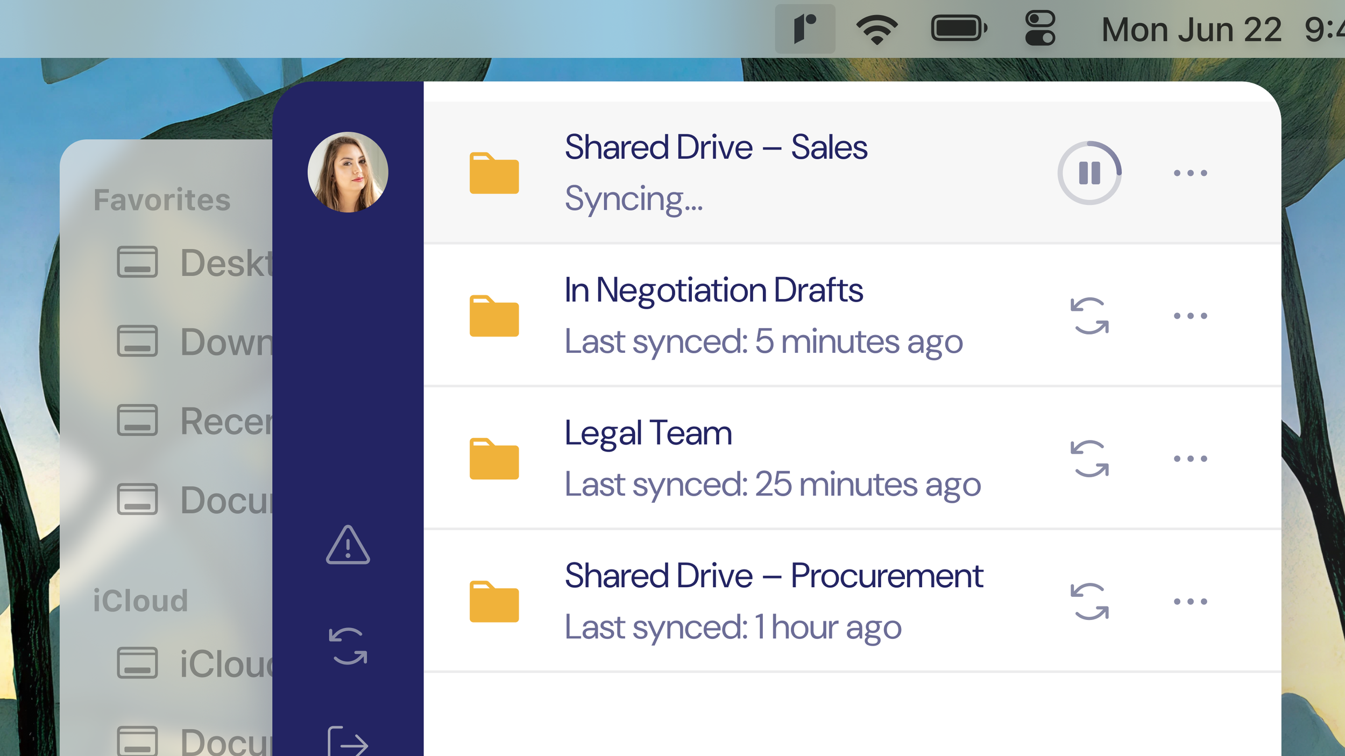
Task: Open more options for In Negotiation Drafts
Action: [1190, 316]
